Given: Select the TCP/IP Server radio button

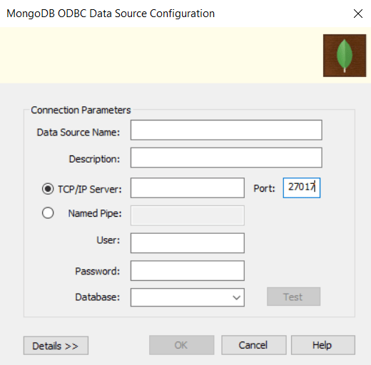Looking at the screenshot, I should (48, 189).
